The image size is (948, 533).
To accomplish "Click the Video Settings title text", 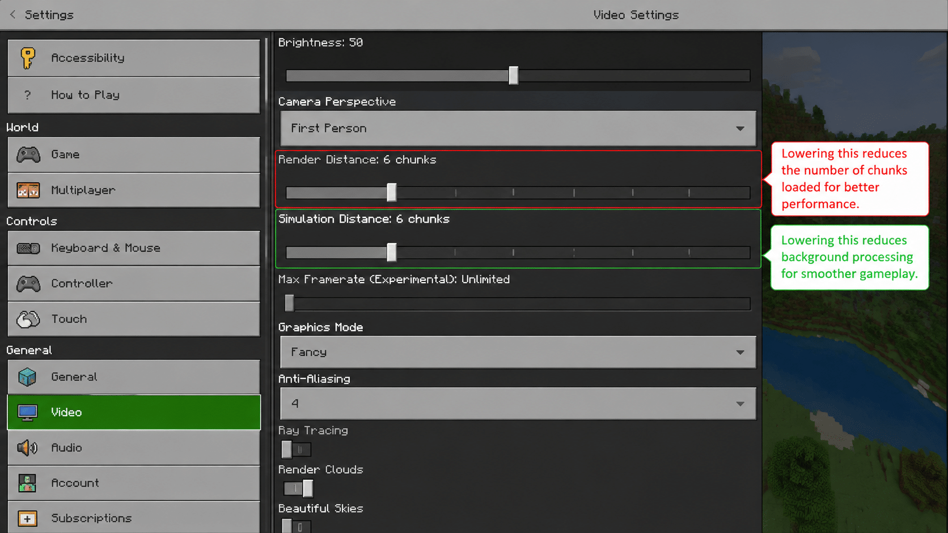I will pos(636,15).
